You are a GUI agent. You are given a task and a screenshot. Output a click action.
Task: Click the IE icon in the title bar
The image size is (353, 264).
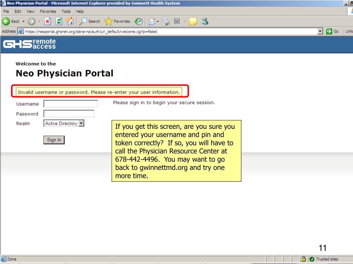3,3
